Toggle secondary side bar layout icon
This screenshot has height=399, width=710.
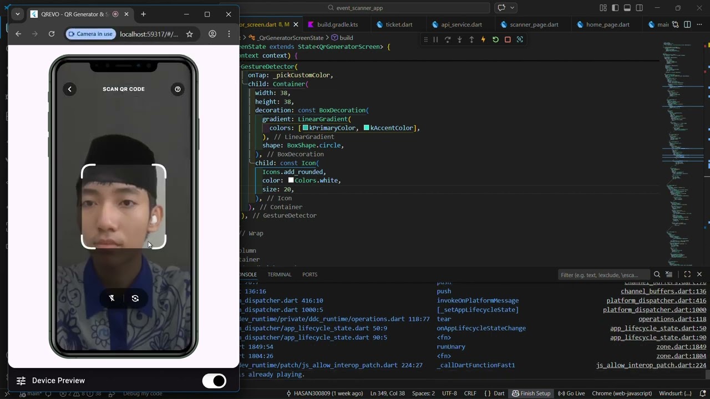coord(640,8)
